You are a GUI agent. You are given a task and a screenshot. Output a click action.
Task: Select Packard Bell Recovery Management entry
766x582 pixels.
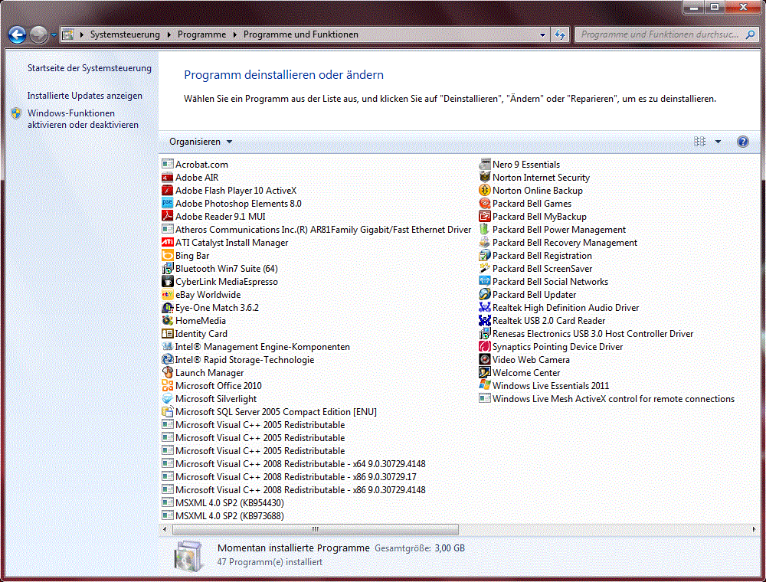[558, 243]
